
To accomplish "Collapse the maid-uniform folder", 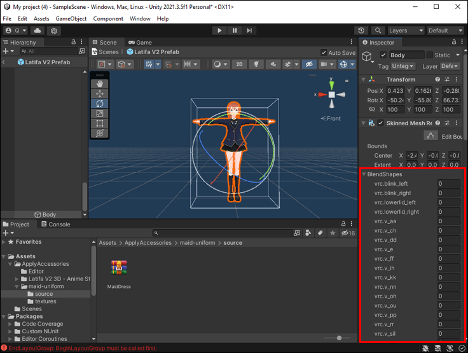I will (17, 286).
